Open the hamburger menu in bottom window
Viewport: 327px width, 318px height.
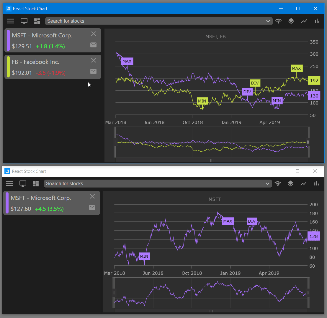pyautogui.click(x=9, y=183)
